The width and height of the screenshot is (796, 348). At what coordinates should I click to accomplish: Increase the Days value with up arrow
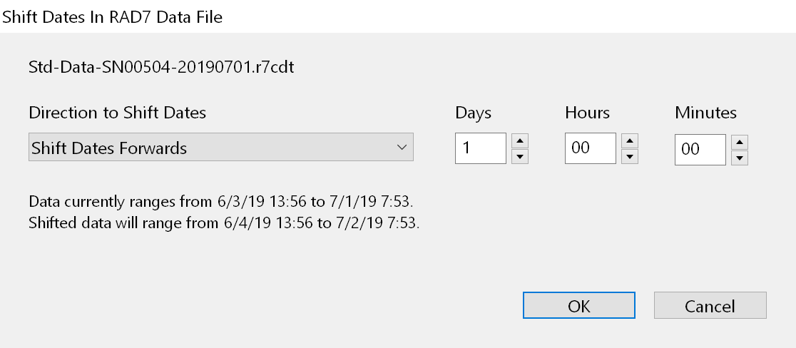click(x=520, y=140)
